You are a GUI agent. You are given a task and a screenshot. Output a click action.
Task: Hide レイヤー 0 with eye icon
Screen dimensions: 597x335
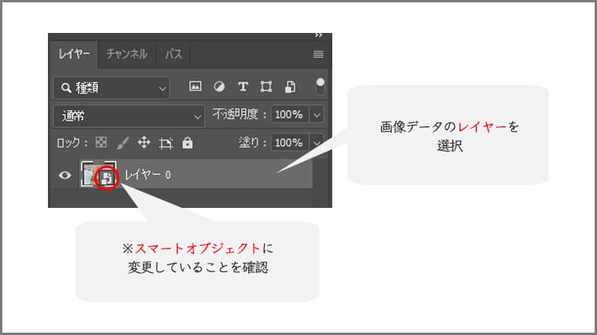click(64, 175)
